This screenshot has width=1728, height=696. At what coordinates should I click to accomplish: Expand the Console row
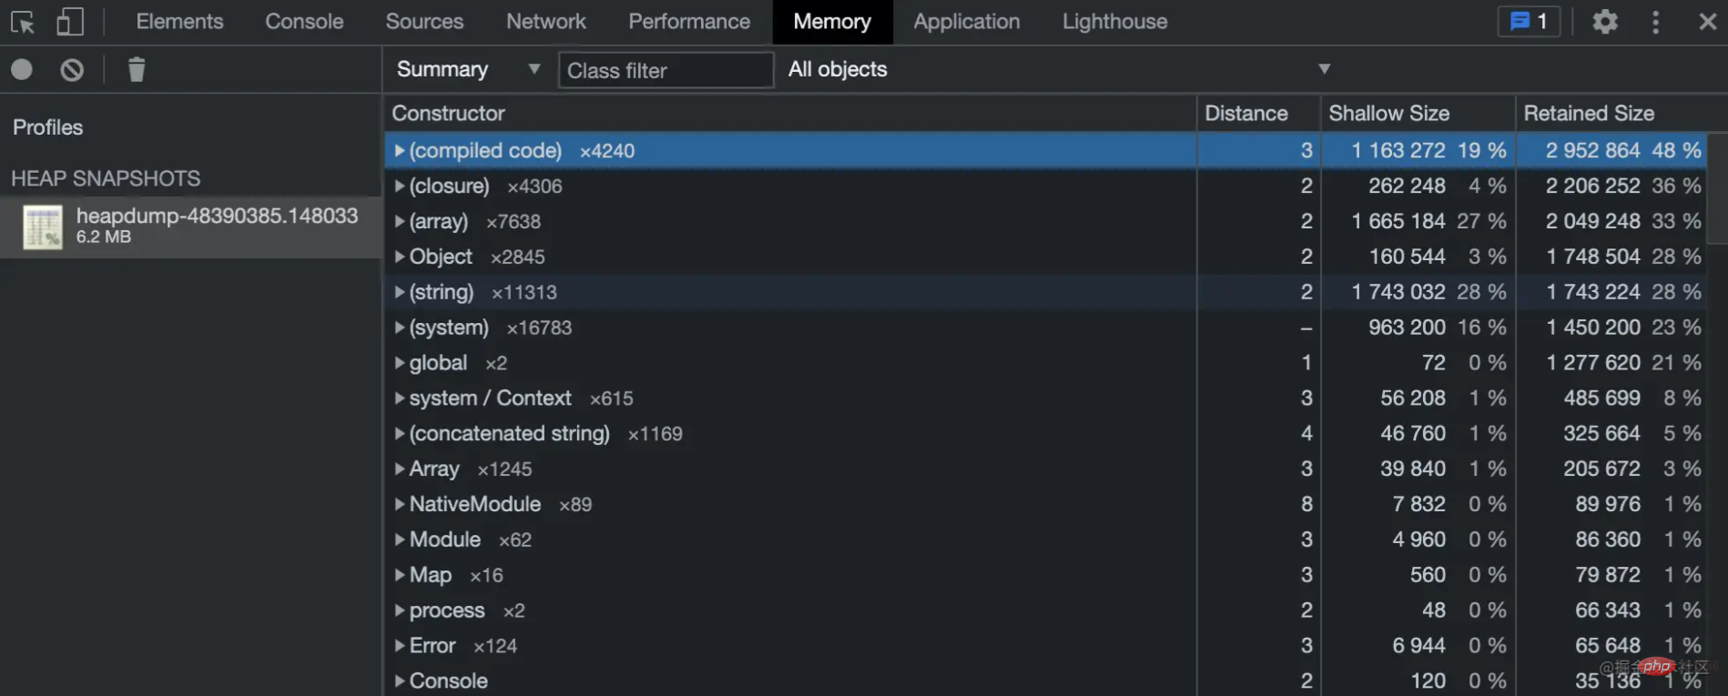[x=399, y=681]
